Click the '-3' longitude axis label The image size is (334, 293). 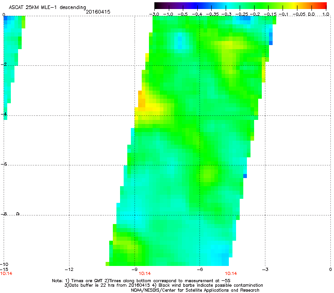(x=265, y=270)
